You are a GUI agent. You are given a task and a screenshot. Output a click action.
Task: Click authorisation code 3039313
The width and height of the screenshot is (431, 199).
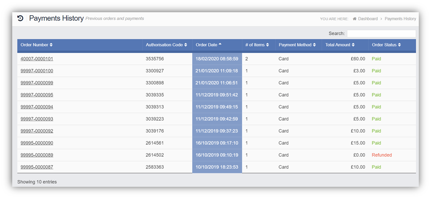[x=155, y=107]
